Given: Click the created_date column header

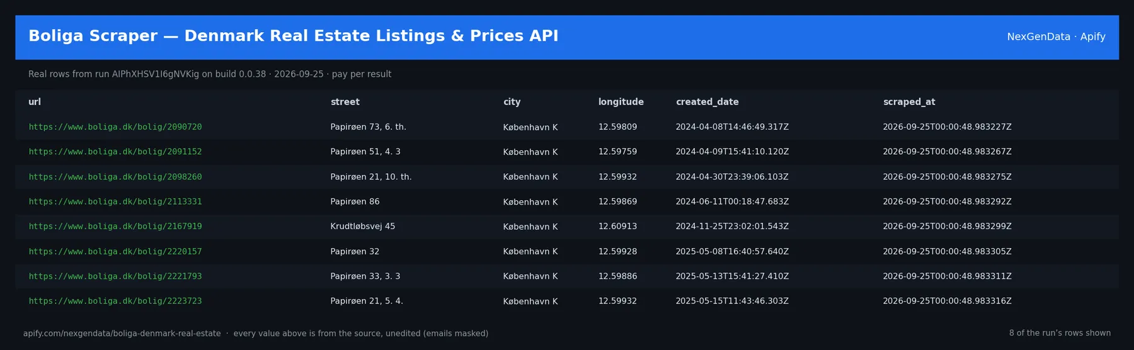Looking at the screenshot, I should click(707, 102).
